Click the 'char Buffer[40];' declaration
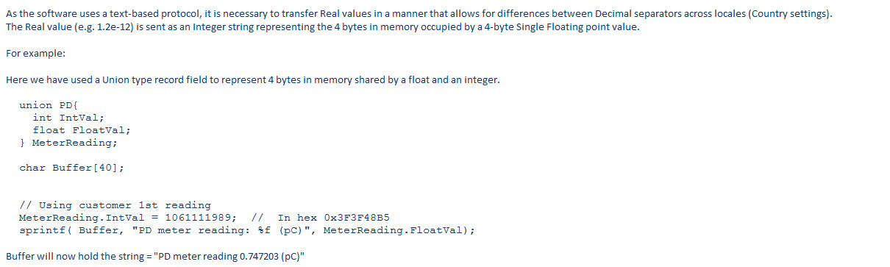 click(72, 168)
